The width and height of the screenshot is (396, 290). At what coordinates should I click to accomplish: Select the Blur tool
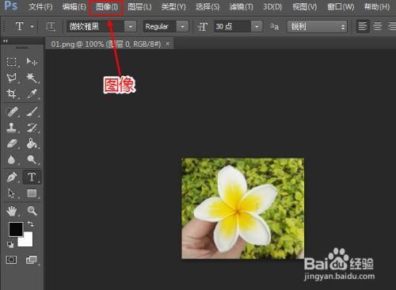pos(11,159)
